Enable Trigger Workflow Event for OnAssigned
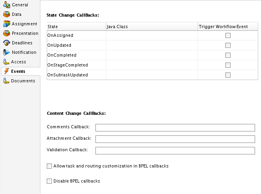The height and width of the screenshot is (194, 261). [228, 35]
